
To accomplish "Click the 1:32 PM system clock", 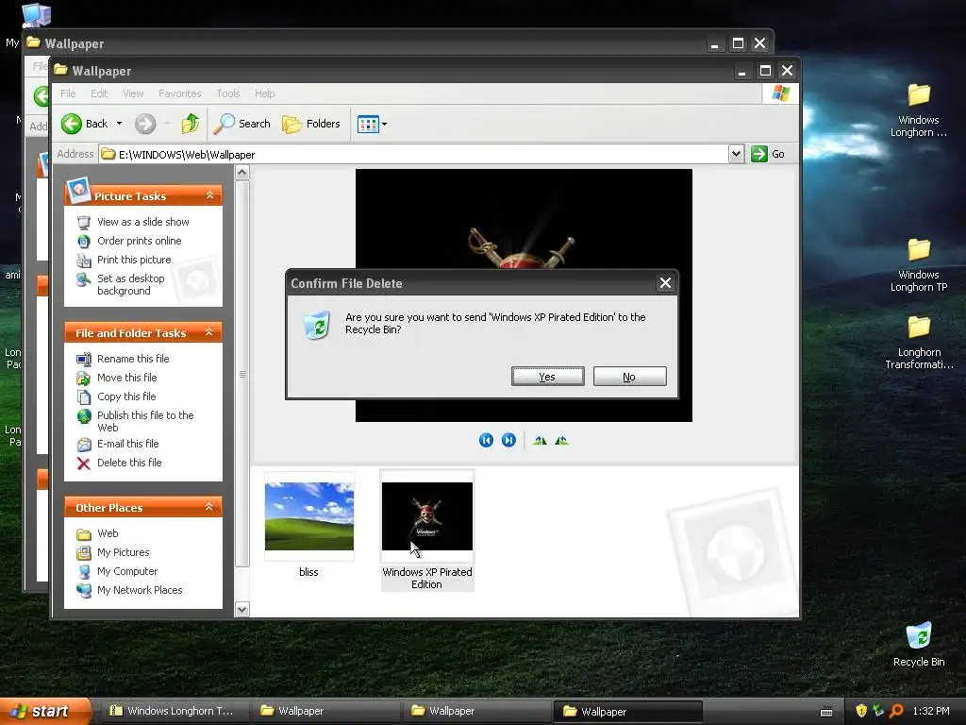I will [931, 711].
